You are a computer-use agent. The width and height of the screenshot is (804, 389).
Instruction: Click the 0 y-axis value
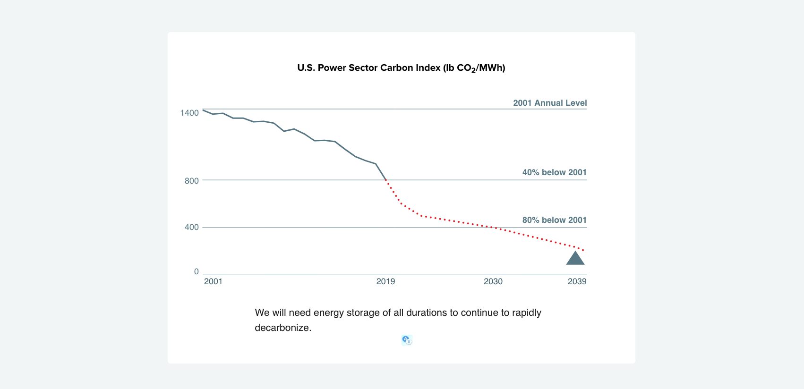pos(197,271)
